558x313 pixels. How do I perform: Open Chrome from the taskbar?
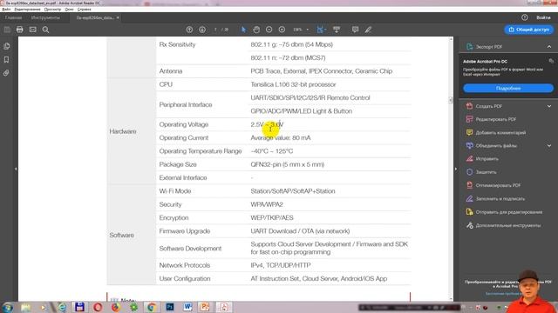click(x=152, y=307)
